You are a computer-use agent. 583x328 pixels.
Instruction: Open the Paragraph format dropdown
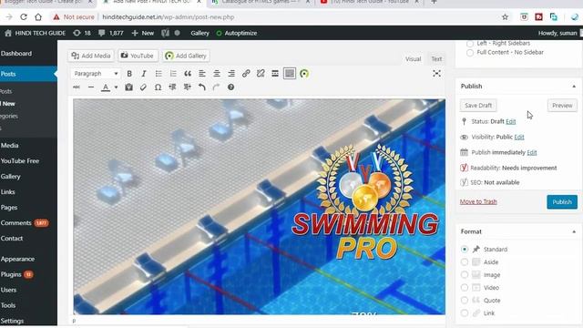[x=95, y=74]
